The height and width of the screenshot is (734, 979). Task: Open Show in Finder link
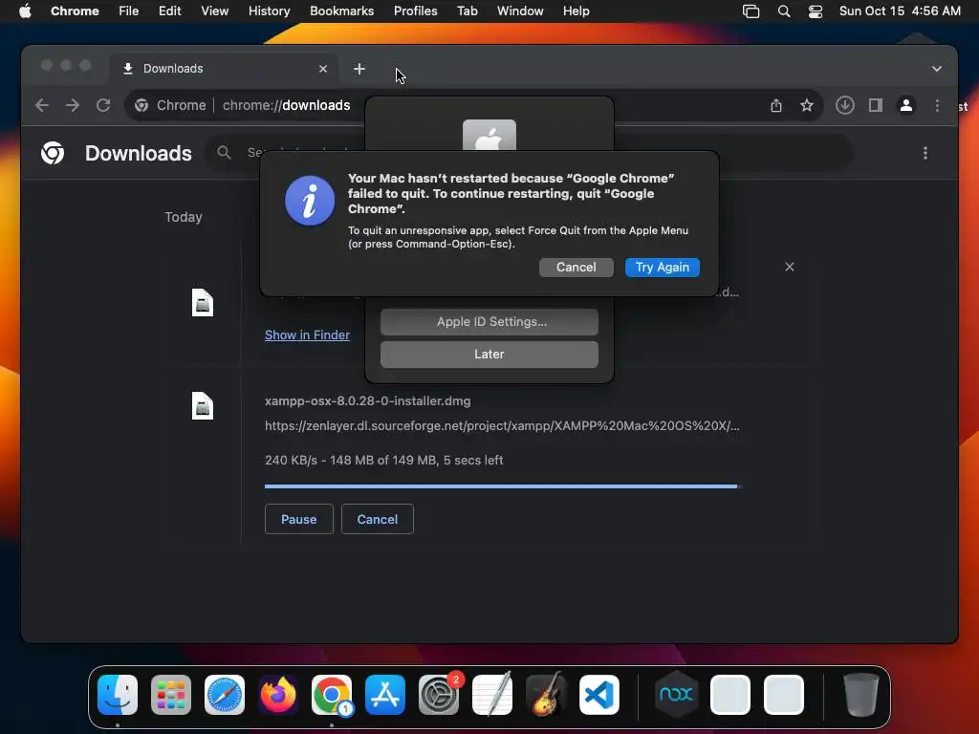[x=307, y=335]
